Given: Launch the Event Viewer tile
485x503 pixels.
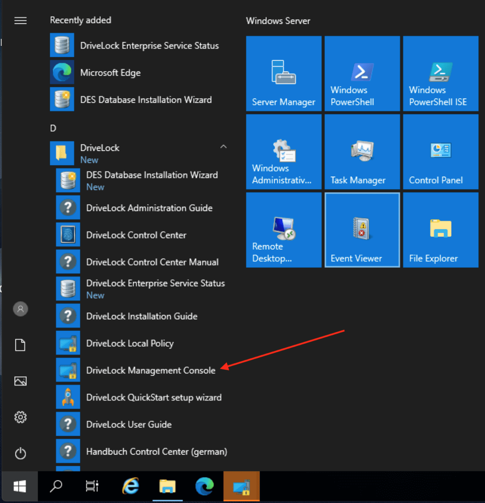Looking at the screenshot, I should tap(362, 230).
